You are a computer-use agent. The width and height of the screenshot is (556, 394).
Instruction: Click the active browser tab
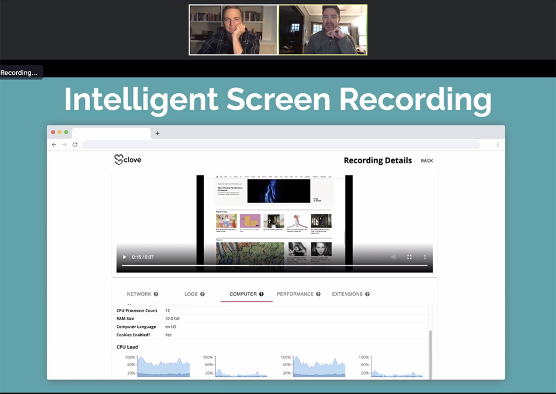click(111, 133)
